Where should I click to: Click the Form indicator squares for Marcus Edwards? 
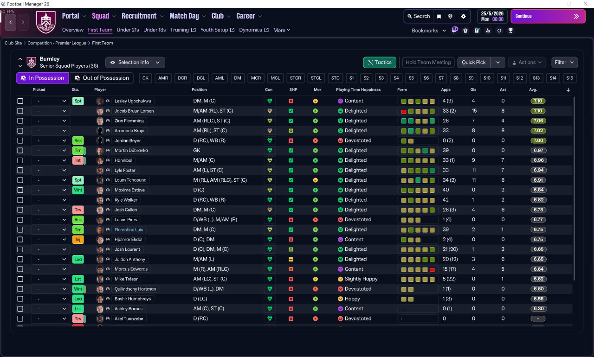coord(418,269)
